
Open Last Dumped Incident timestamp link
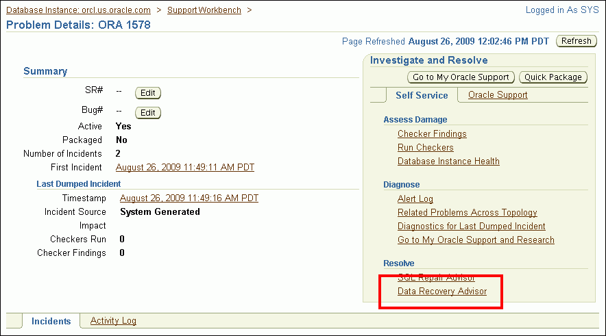click(x=189, y=198)
